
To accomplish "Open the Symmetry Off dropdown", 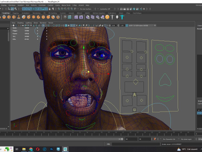I will click(x=105, y=9).
